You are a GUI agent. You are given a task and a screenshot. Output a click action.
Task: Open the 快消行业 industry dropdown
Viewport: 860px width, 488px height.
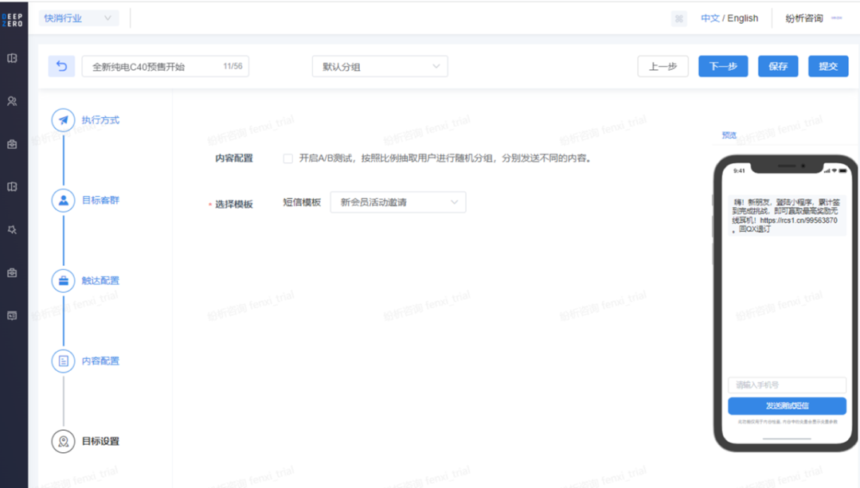pyautogui.click(x=78, y=18)
